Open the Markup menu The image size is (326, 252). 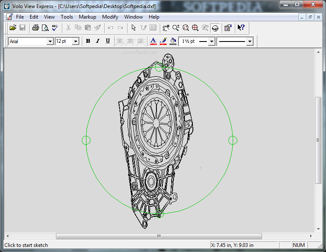tap(87, 17)
